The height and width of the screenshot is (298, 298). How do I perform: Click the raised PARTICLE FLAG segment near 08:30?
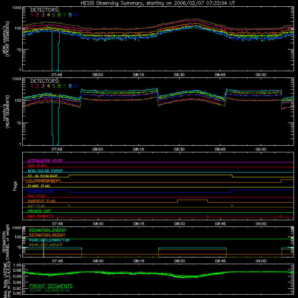click(193, 200)
